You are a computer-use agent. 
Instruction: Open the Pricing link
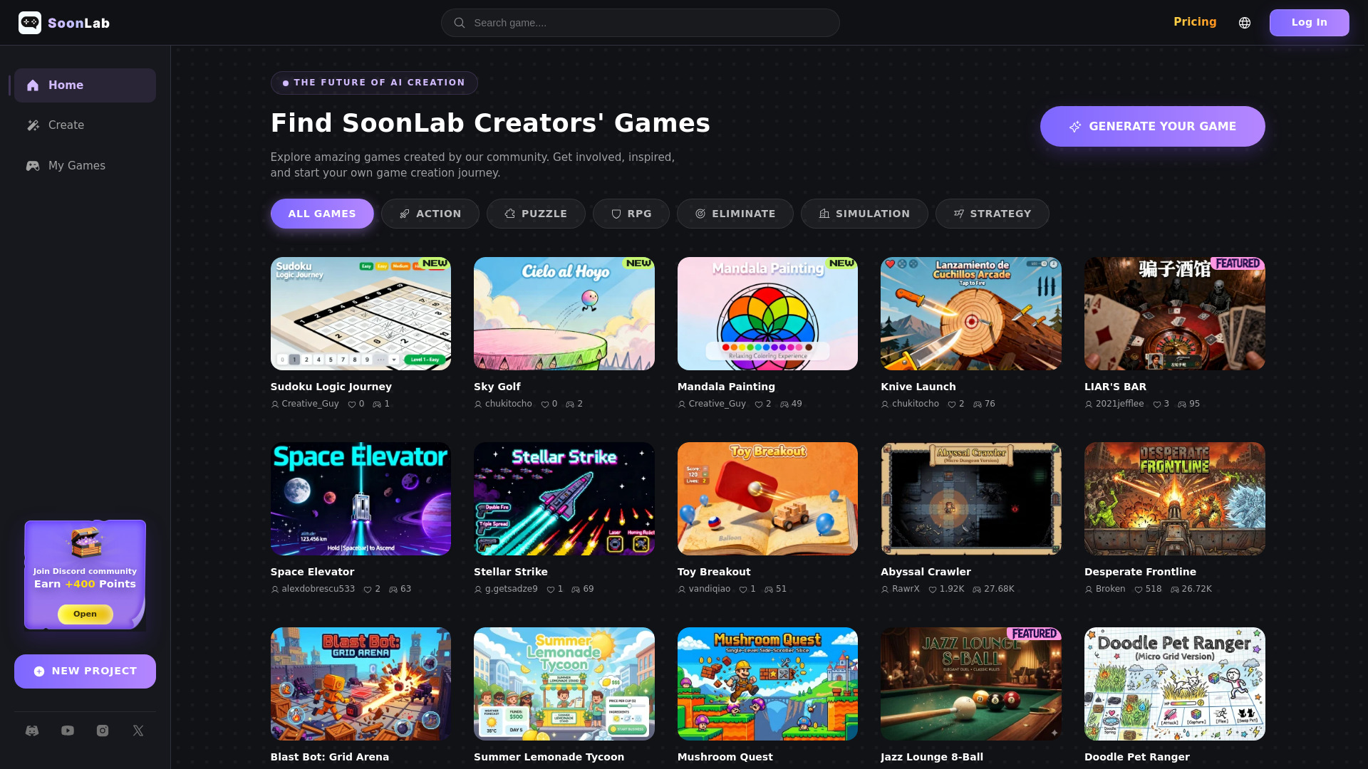coord(1195,22)
